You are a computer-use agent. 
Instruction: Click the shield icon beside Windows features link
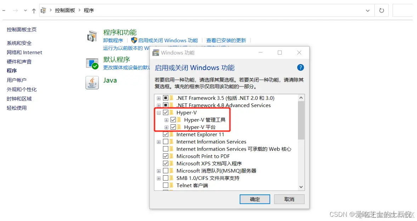tap(134, 40)
